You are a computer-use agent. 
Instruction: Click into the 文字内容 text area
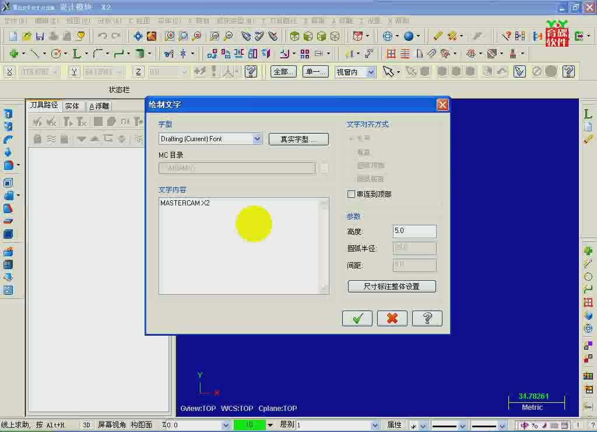(244, 246)
